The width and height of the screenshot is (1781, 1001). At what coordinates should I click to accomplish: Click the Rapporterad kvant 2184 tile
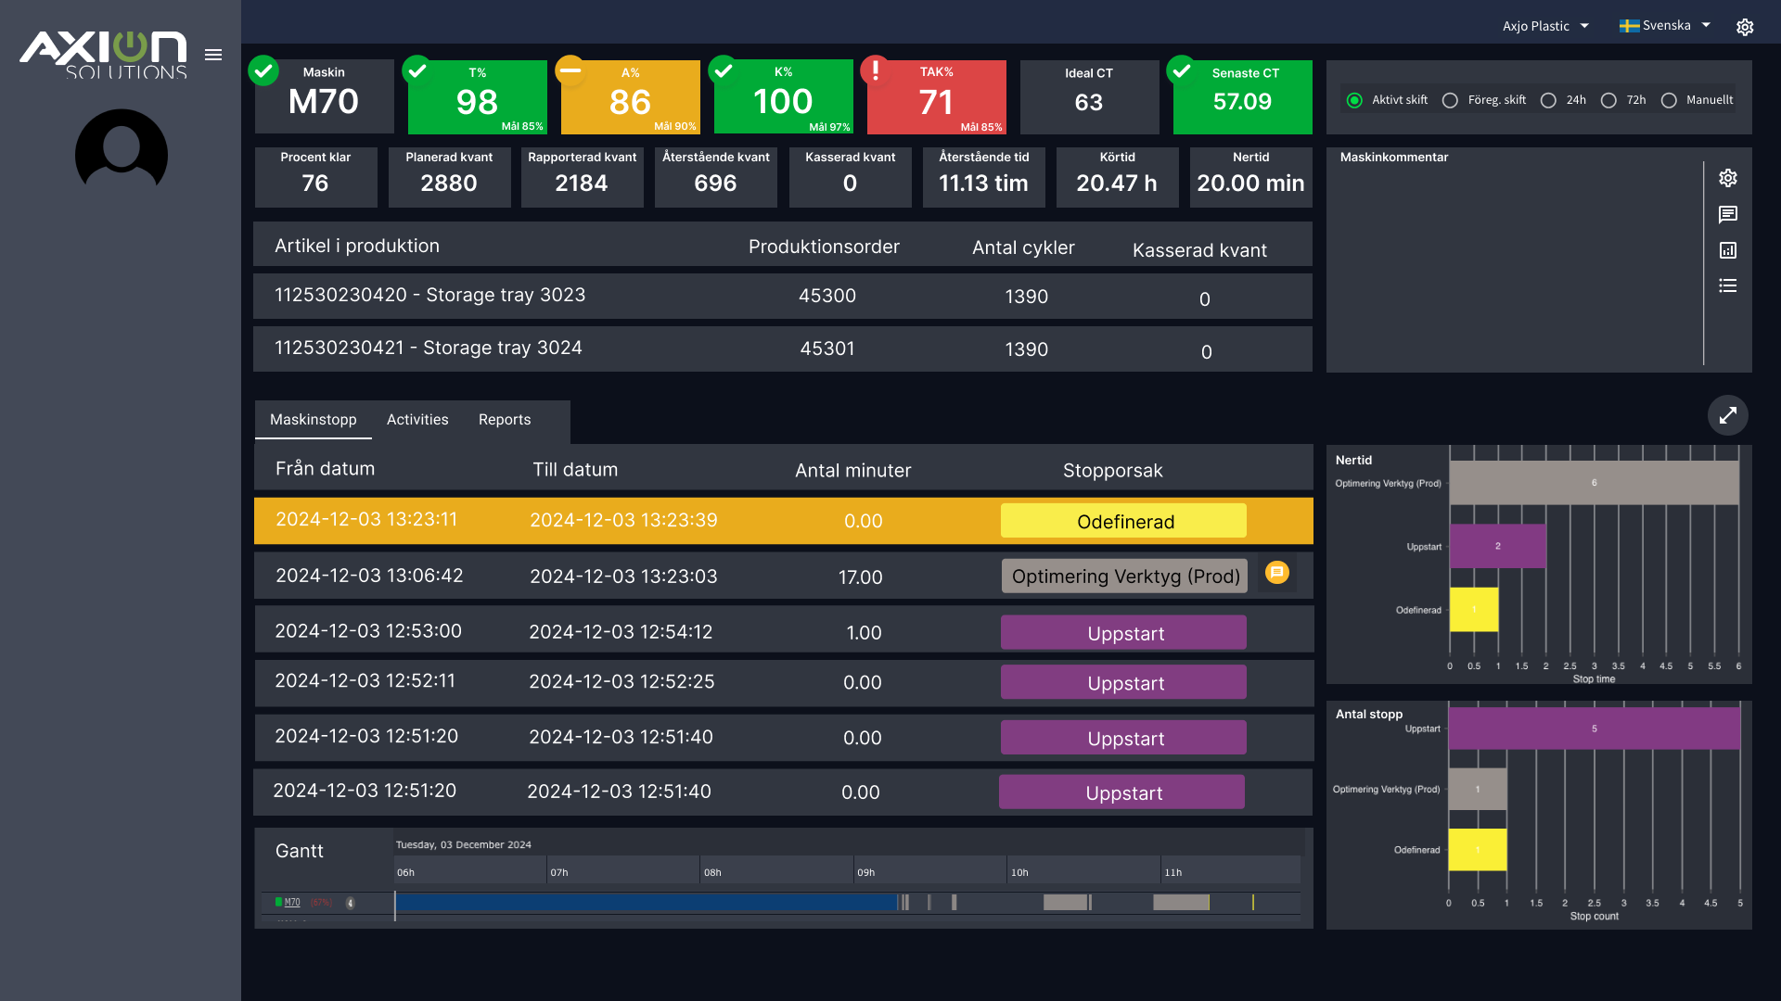tap(583, 177)
